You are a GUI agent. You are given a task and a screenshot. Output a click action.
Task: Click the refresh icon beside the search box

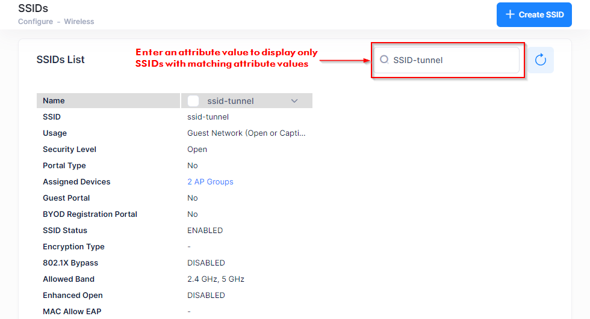pyautogui.click(x=540, y=59)
